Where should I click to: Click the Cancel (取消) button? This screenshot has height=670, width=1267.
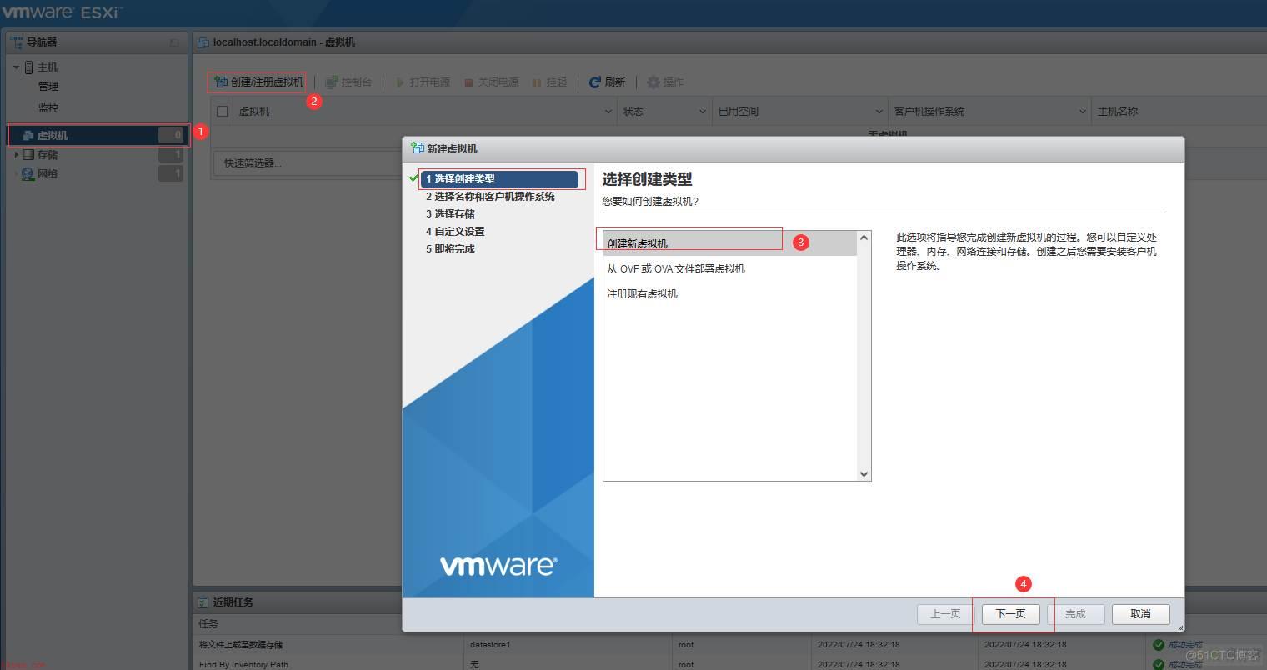click(x=1140, y=614)
